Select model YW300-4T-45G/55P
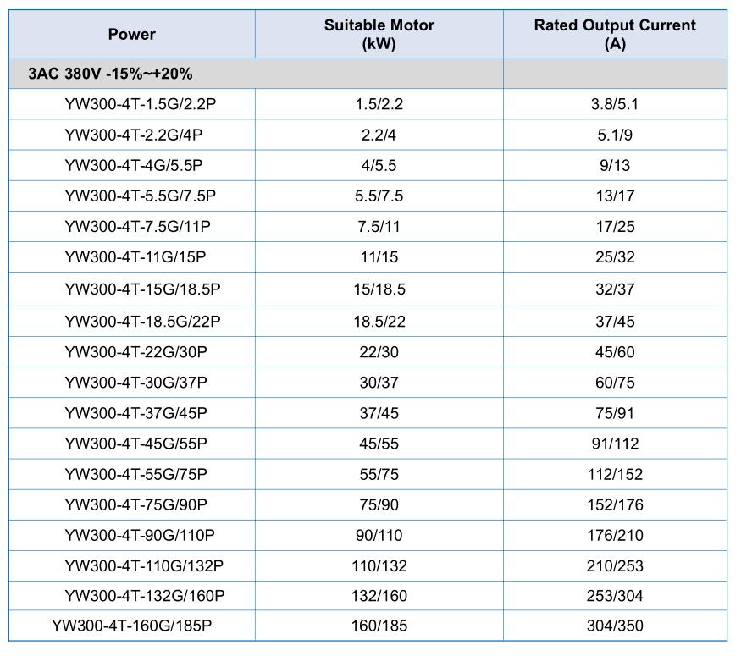Image resolution: width=741 pixels, height=656 pixels. pos(135,444)
